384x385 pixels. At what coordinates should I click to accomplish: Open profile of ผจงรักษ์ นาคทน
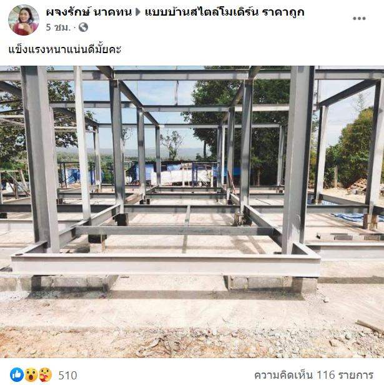click(89, 12)
